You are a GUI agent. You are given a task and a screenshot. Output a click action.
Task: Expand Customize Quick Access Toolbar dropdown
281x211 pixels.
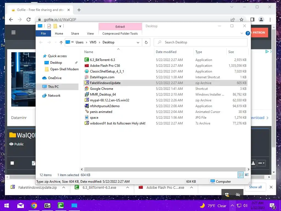point(60,26)
